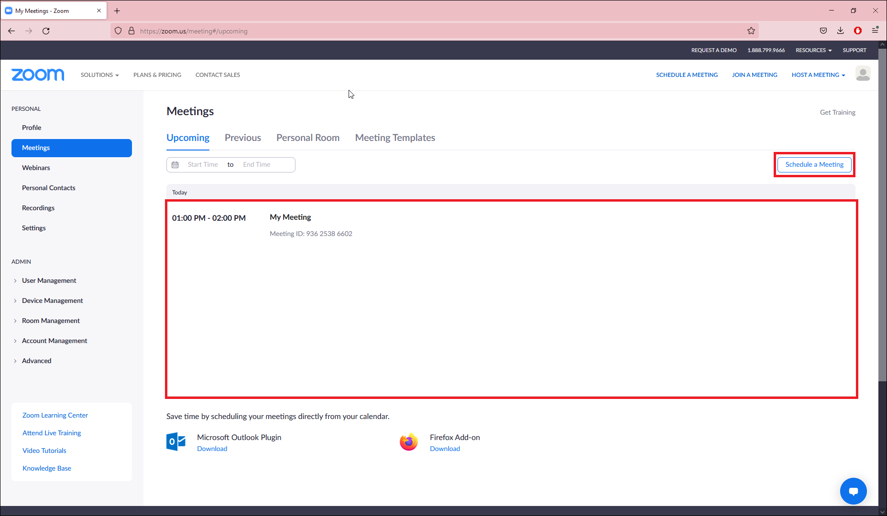Open a new browser tab
This screenshot has height=516, width=887.
(117, 11)
